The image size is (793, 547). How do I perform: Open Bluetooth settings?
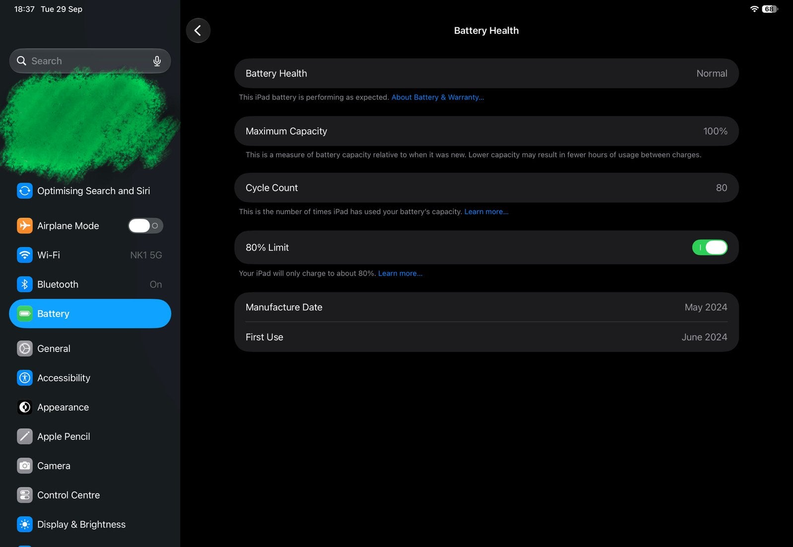coord(90,284)
